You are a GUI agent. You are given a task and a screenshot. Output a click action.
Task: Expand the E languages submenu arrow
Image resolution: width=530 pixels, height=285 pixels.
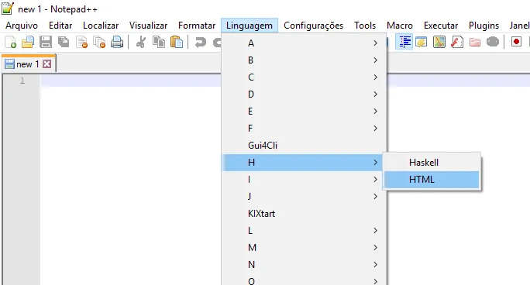376,112
